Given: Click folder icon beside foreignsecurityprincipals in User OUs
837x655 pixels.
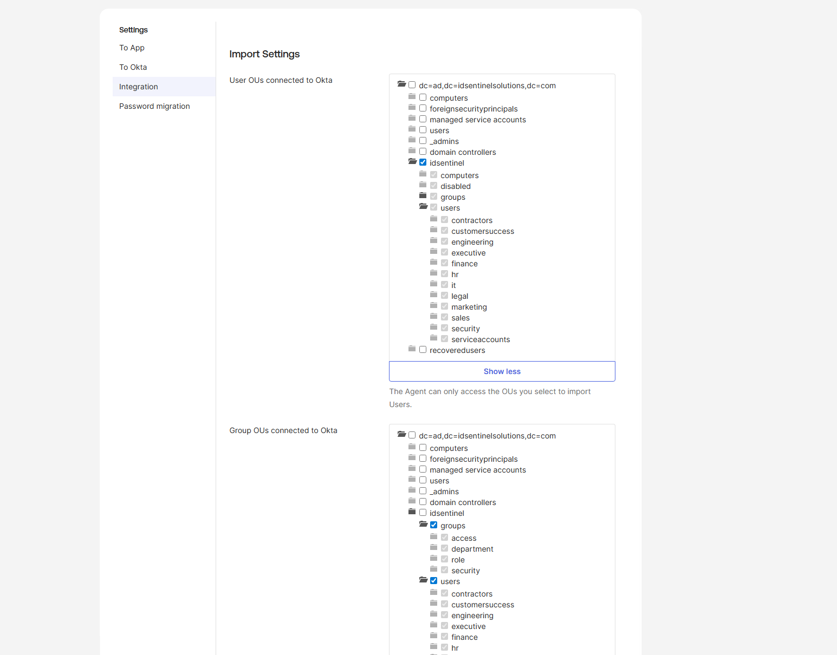Looking at the screenshot, I should click(x=412, y=108).
